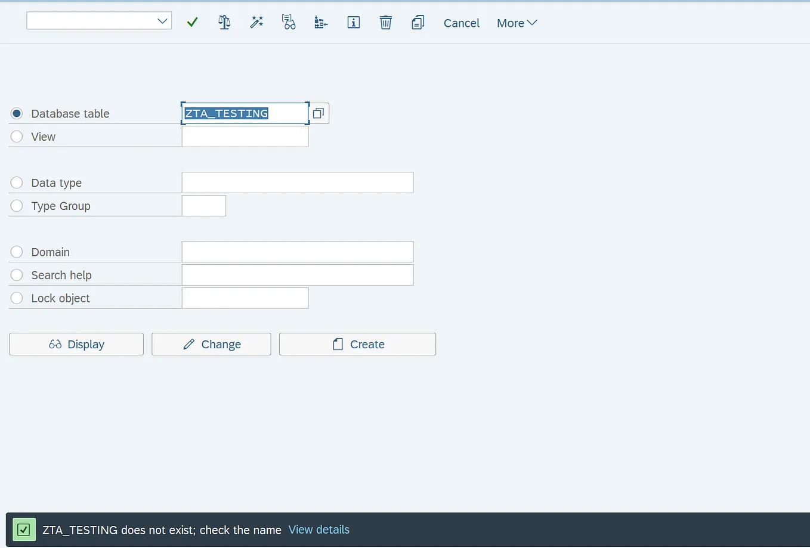This screenshot has height=548, width=810.
Task: Click the Copy object icon in the toolbar
Action: pos(418,22)
